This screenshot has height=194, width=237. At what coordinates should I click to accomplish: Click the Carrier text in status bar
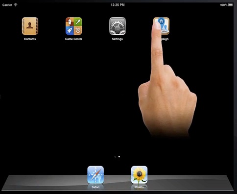[x=7, y=5]
